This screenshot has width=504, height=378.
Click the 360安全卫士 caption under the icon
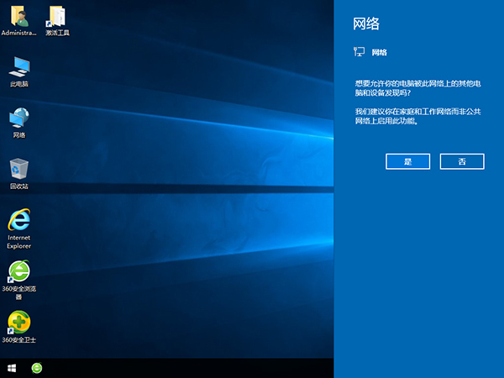(x=18, y=340)
